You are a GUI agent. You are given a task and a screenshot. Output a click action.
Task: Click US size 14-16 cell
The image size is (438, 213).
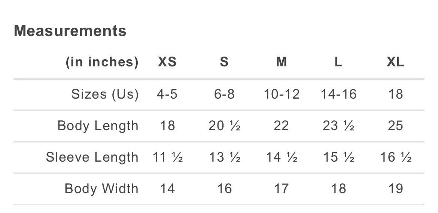[x=338, y=94]
